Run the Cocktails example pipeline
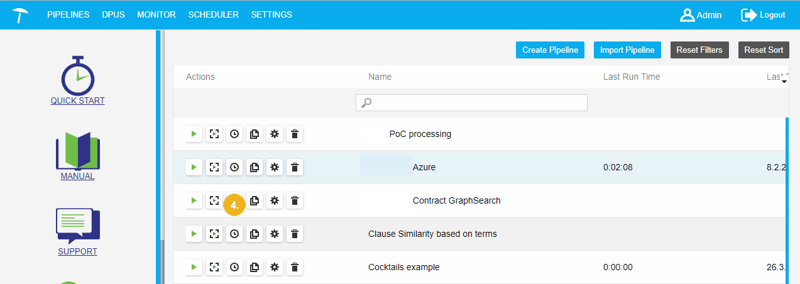Screen dimensions: 800x284 [194, 267]
